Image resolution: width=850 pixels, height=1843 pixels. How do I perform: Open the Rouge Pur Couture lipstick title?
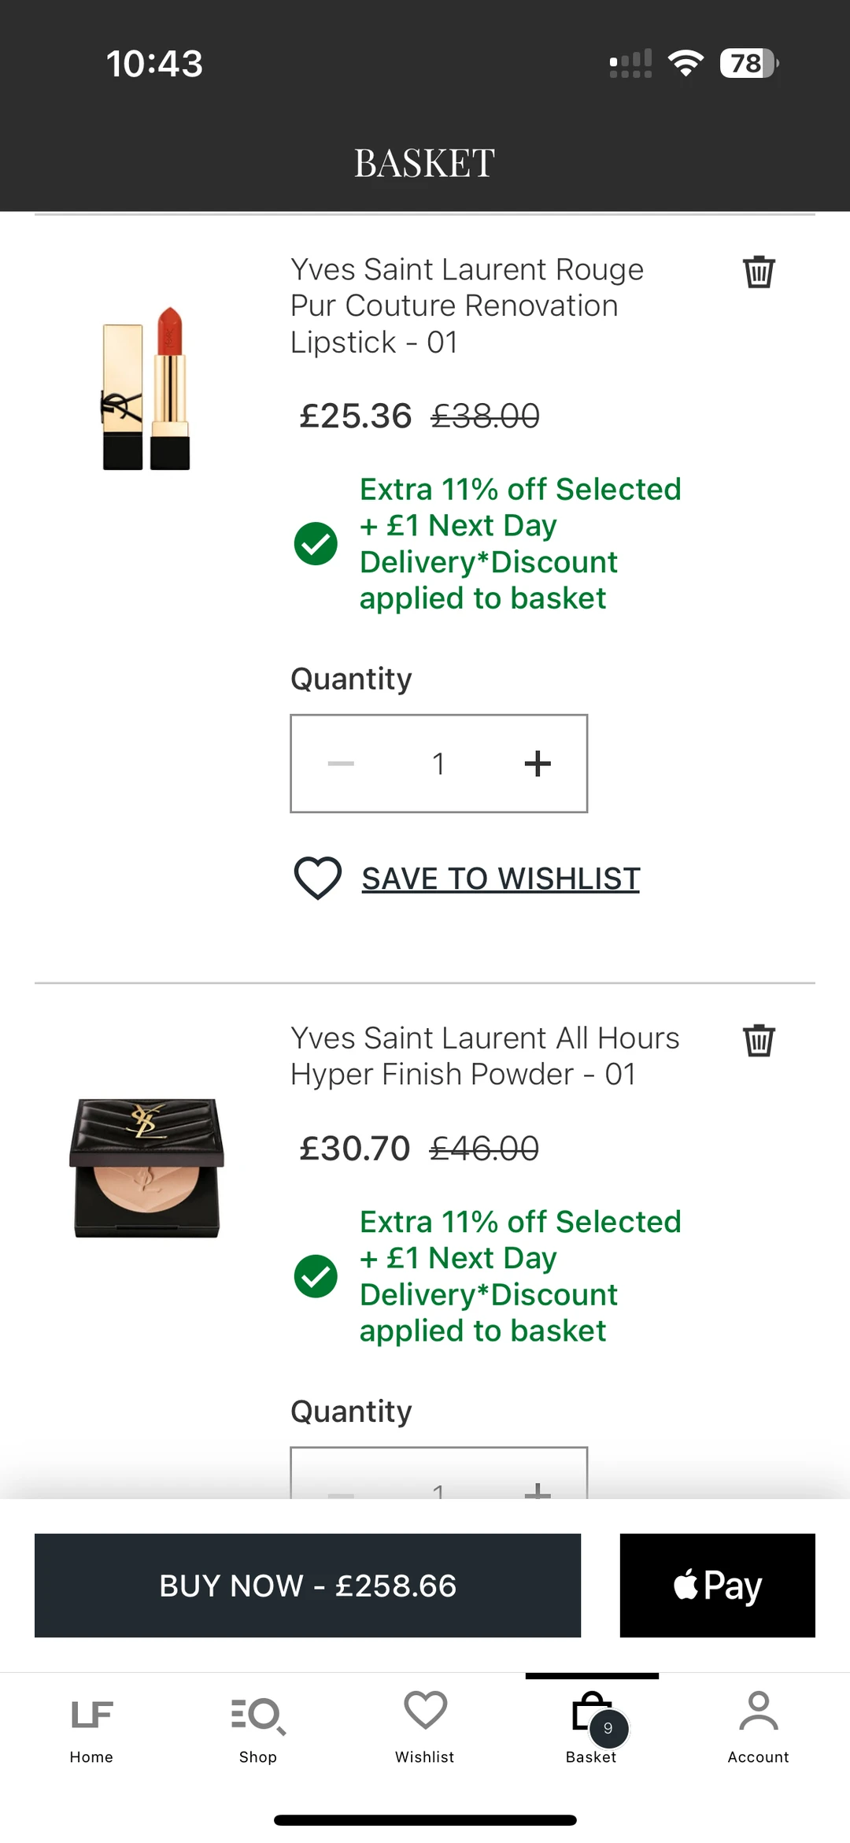[467, 305]
